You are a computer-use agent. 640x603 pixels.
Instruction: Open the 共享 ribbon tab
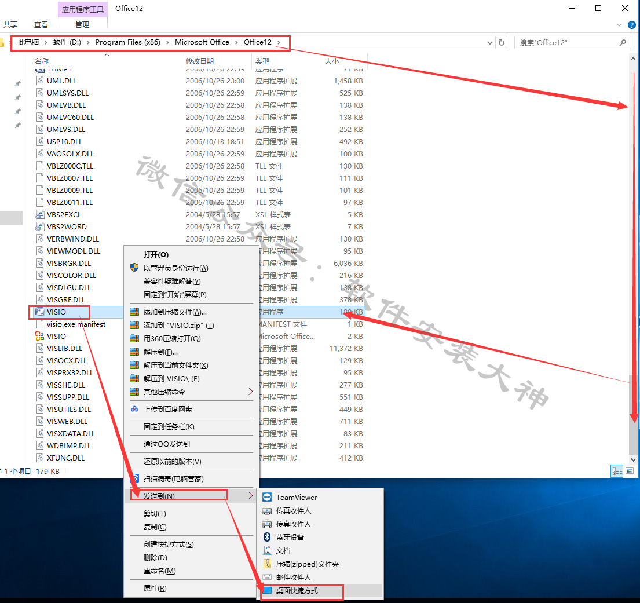[10, 25]
